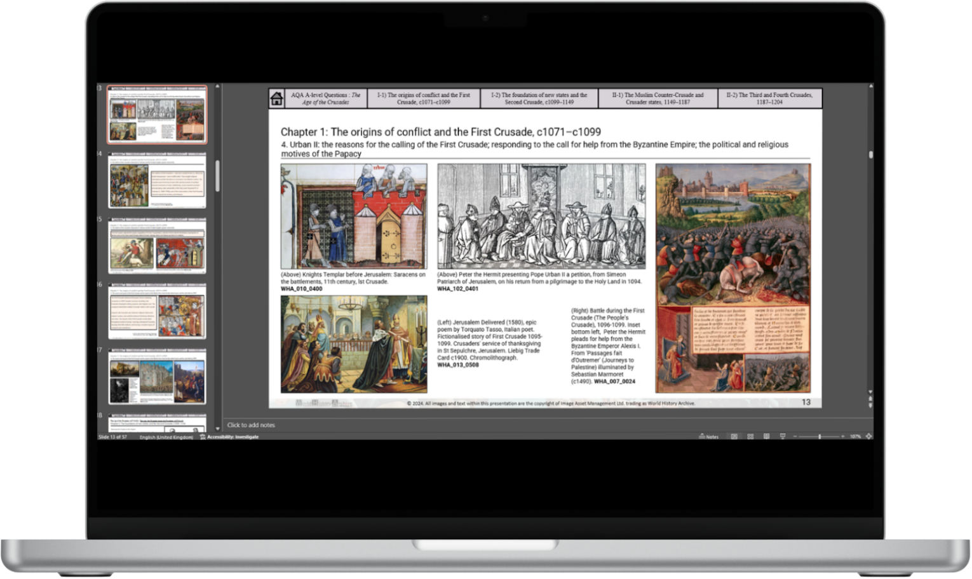Click Next Slide double-arrow button
The image size is (972, 579).
870,405
